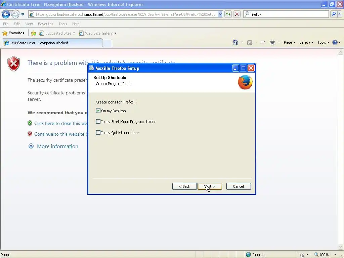
Task: Click the red shield certificate error icon
Action: click(x=13, y=63)
